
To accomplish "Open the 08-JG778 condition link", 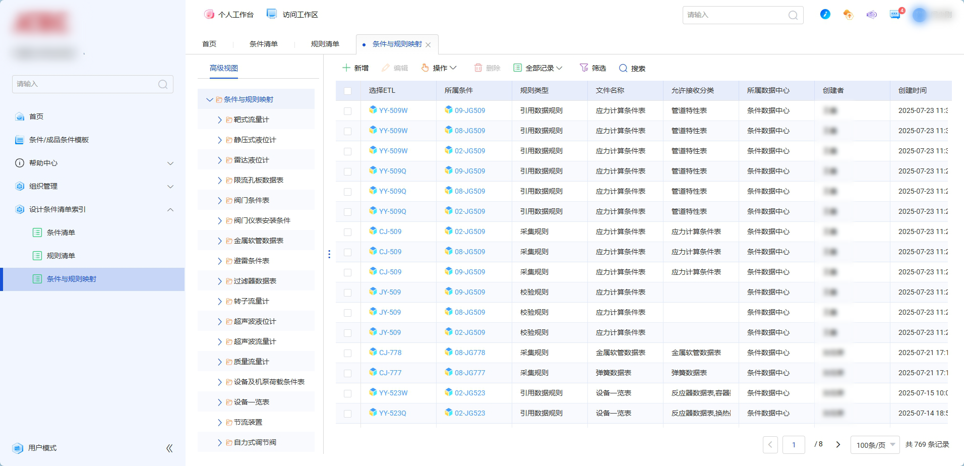I will coord(470,353).
